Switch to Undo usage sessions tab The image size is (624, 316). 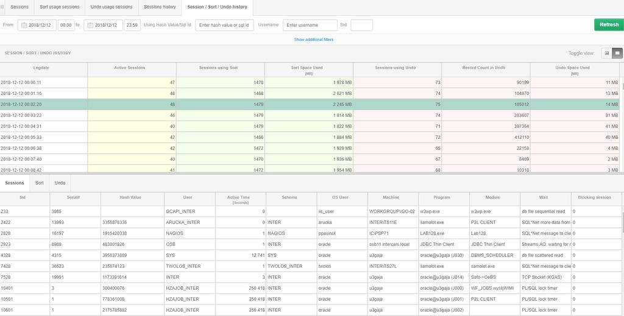point(112,7)
